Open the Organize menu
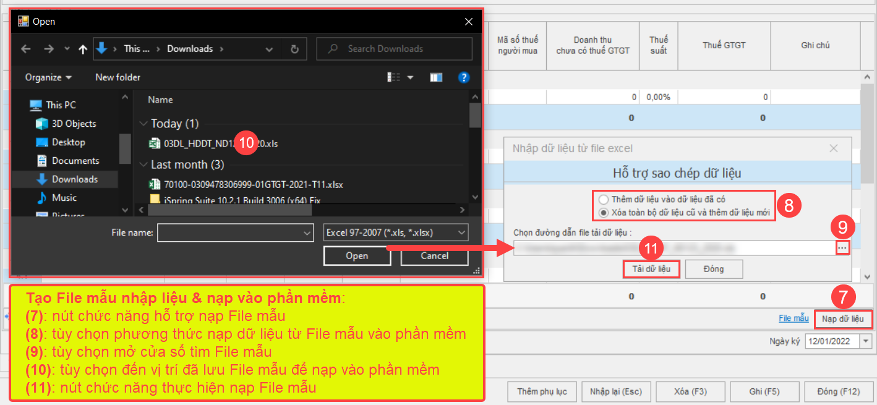Image resolution: width=877 pixels, height=405 pixels. [48, 77]
